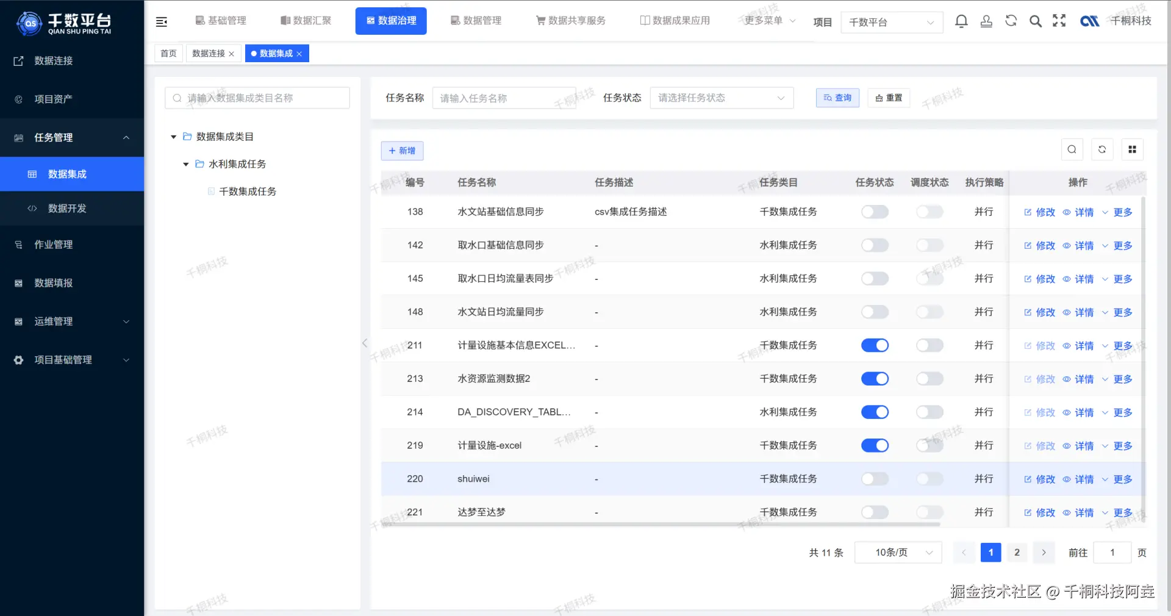1171x616 pixels.
Task: Open the 10条/页 page size dropdown
Action: 897,553
